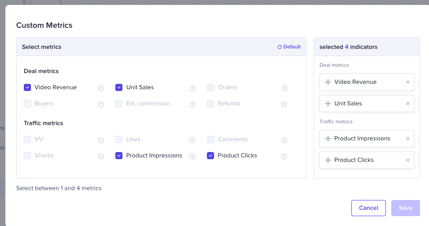Click drag handle on Product Clicks item
This screenshot has width=429, height=226.
(x=328, y=160)
